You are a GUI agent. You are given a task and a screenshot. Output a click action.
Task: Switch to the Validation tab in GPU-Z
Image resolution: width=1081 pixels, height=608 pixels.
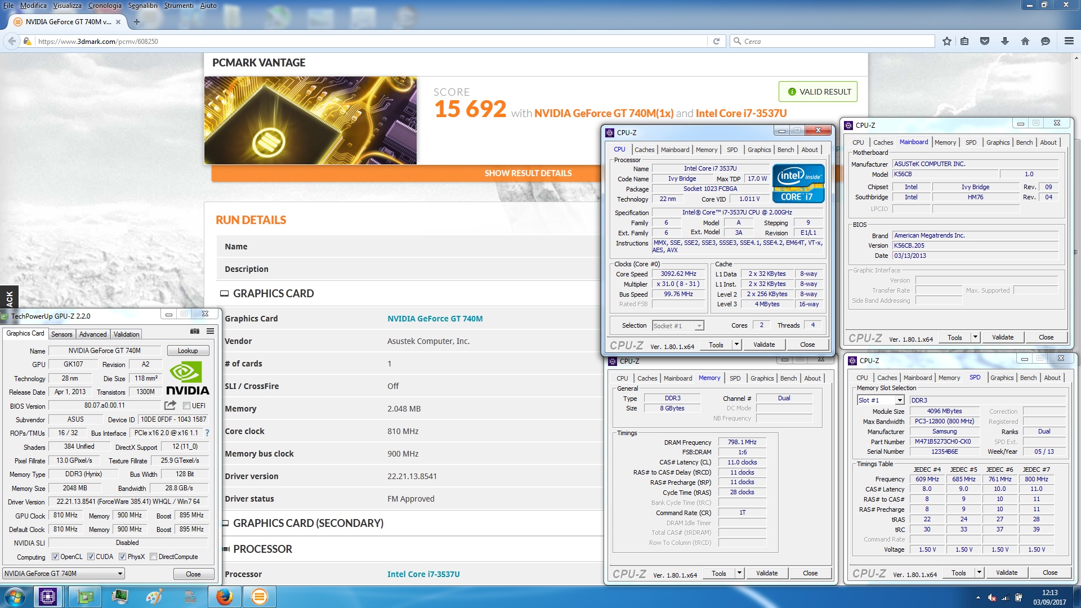click(x=126, y=334)
